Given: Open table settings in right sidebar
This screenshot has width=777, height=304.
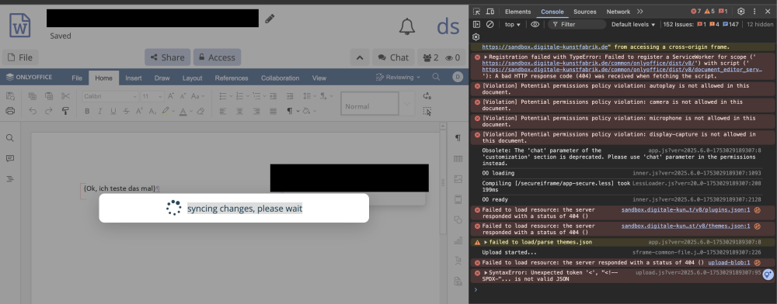Looking at the screenshot, I should click(x=458, y=159).
